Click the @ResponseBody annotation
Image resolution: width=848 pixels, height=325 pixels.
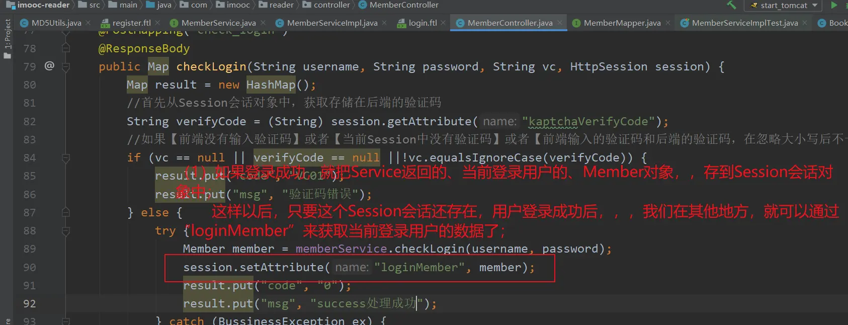(144, 48)
